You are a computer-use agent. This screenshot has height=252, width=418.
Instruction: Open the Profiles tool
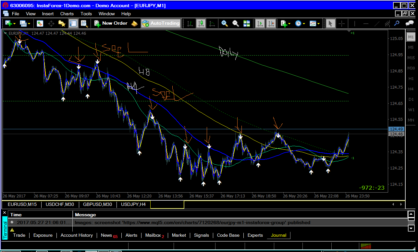[23, 23]
